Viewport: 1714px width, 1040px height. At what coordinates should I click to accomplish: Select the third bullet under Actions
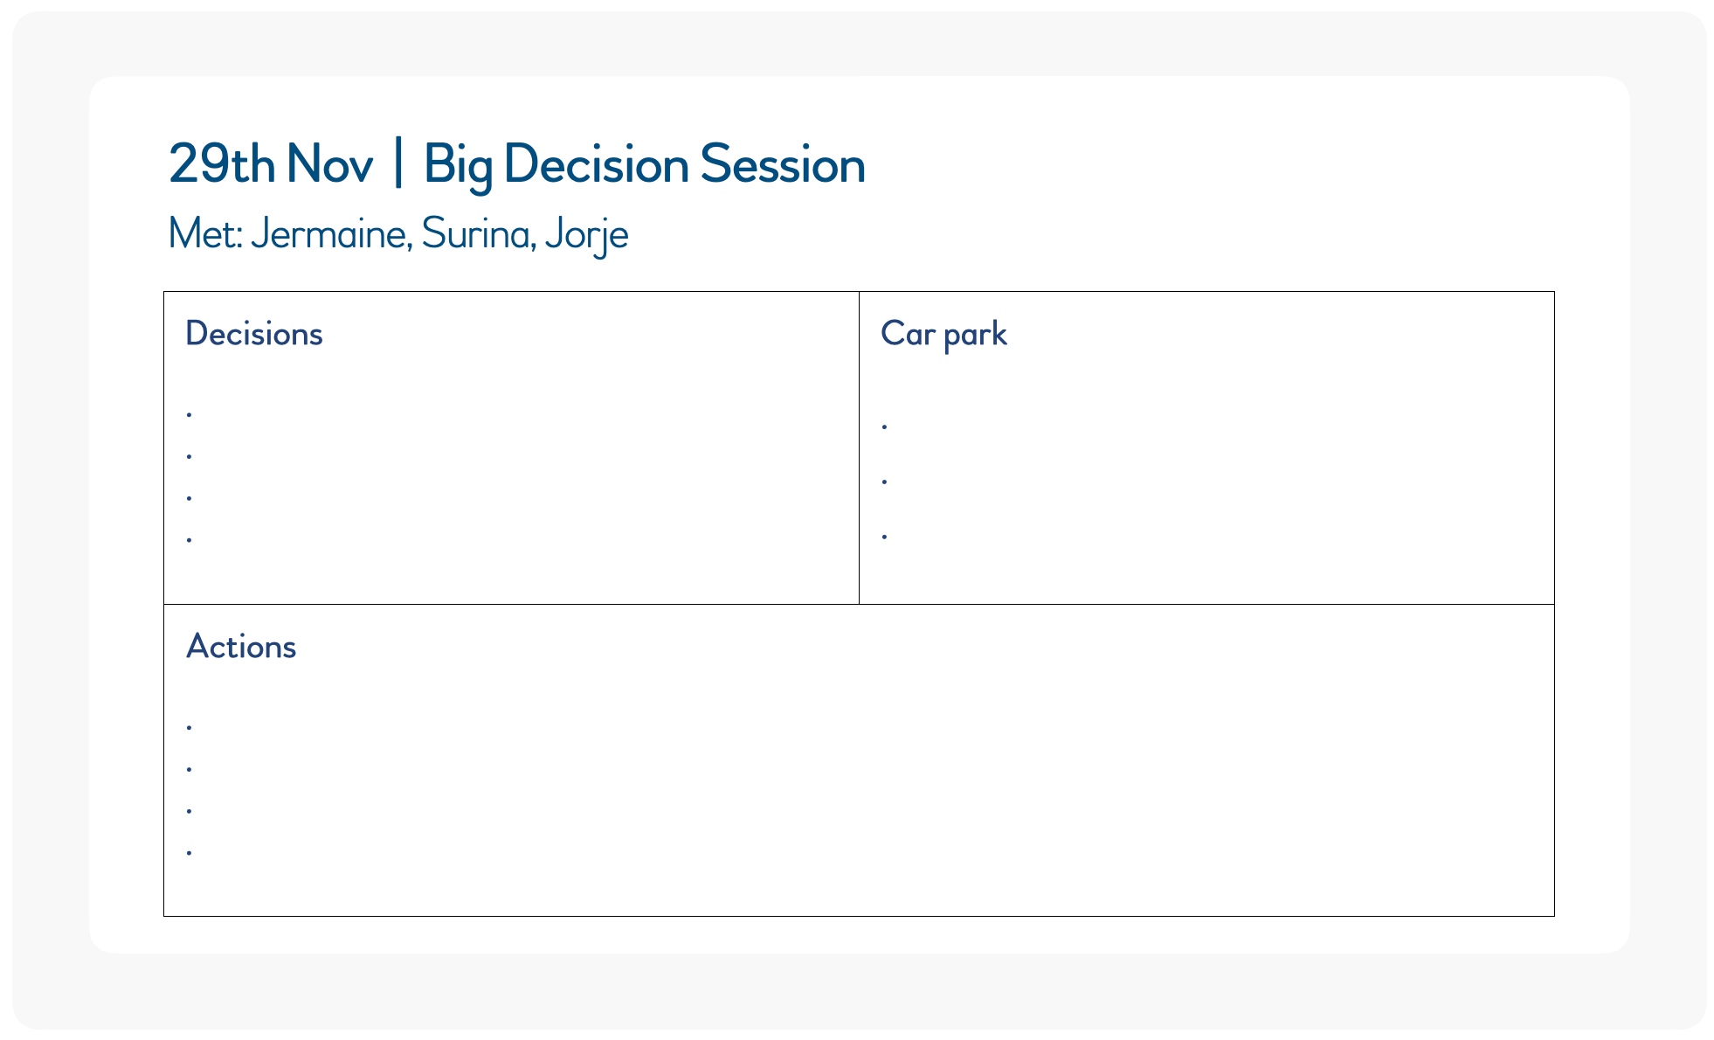click(190, 810)
